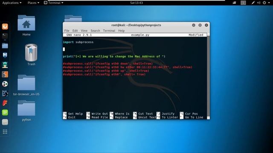Screen dimensions: 273x153
Task: Open the Applications menu
Action: coord(12,3)
